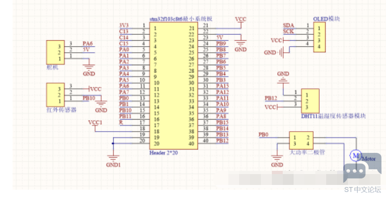Click the 红外传感器 component label
386x198 pixels.
coord(61,110)
